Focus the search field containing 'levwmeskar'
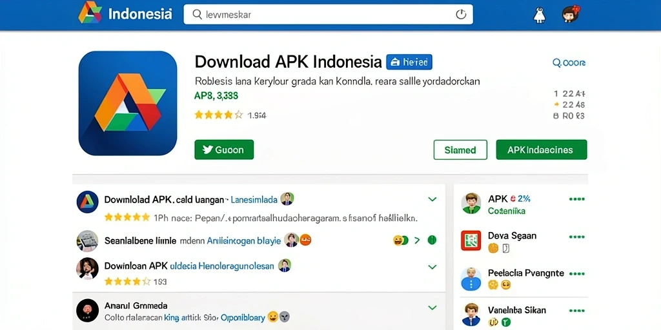The width and height of the screenshot is (661, 330). [328, 14]
